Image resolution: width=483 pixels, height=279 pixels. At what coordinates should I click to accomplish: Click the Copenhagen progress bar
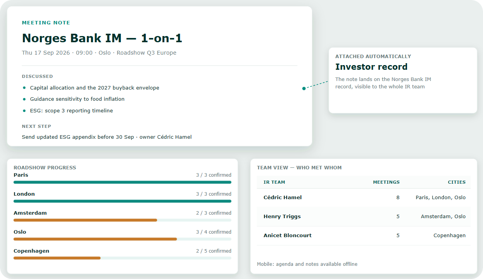click(x=122, y=258)
